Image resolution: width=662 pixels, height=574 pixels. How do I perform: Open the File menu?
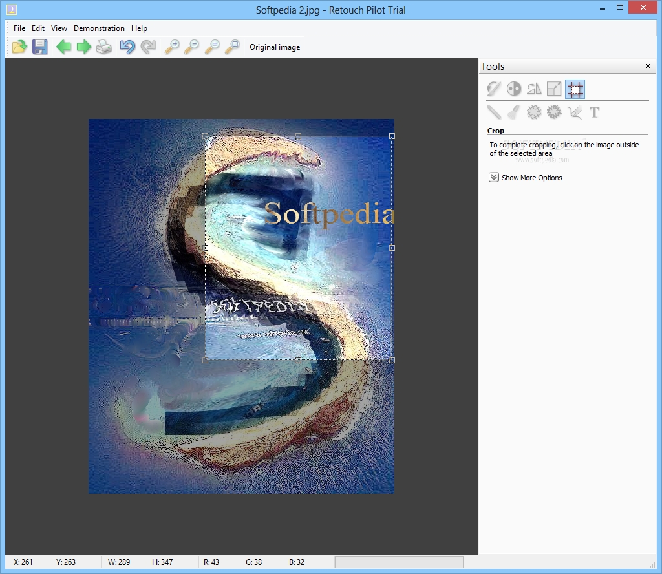point(19,28)
